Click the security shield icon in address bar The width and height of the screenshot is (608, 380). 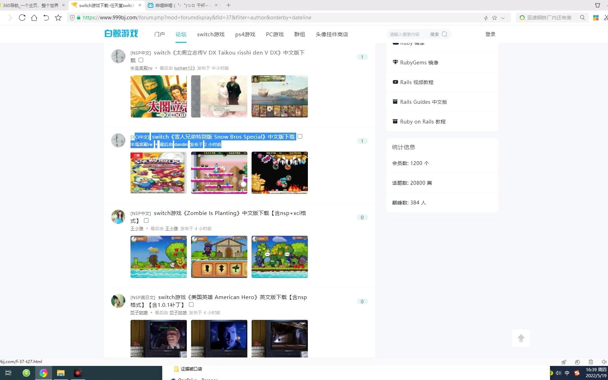[72, 18]
